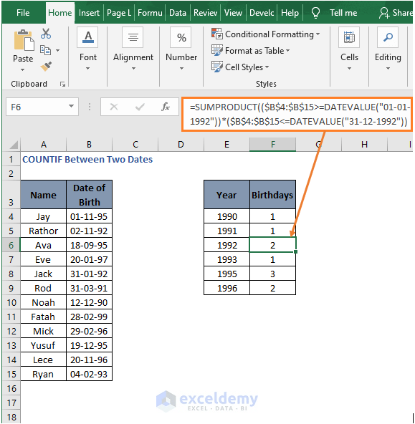The image size is (415, 424).
Task: Click the year cell 1992
Action: [226, 245]
